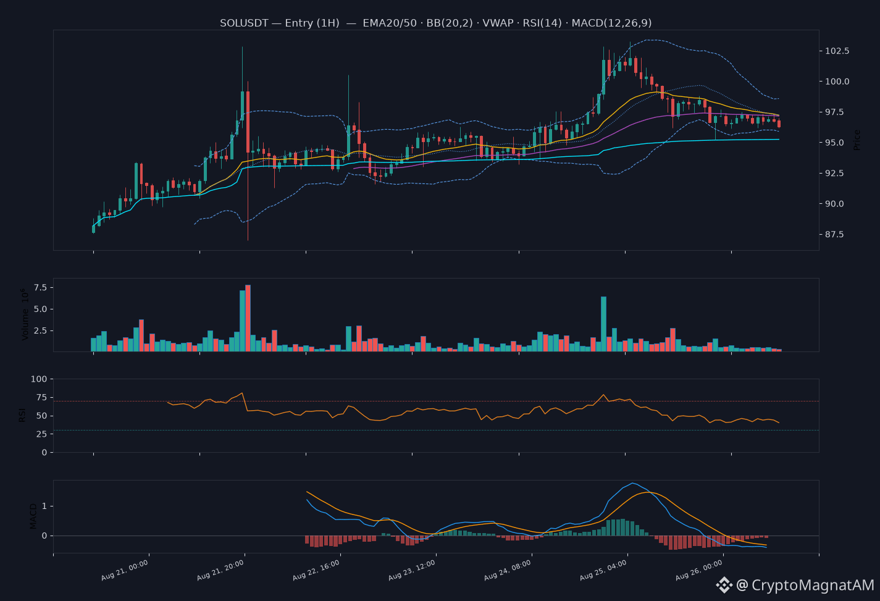Click the 'Aug 21, 20:00' date label
880x601 pixels.
[221, 571]
